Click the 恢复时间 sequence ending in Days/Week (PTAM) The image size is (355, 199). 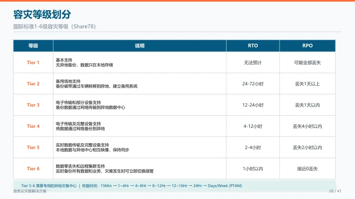click(x=162, y=186)
